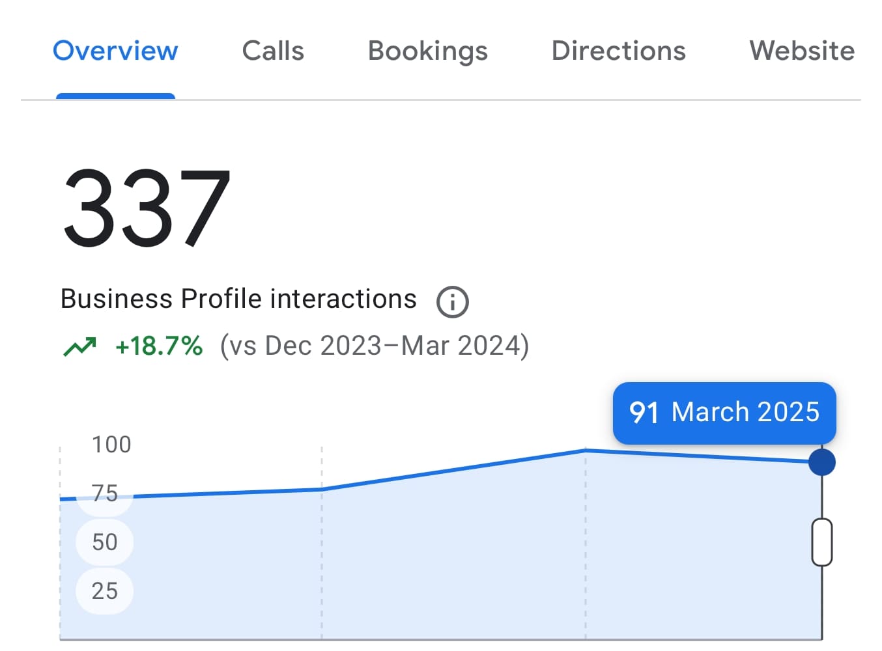Image resolution: width=882 pixels, height=651 pixels.
Task: Click the 25 y-axis label bubble
Action: pos(105,591)
